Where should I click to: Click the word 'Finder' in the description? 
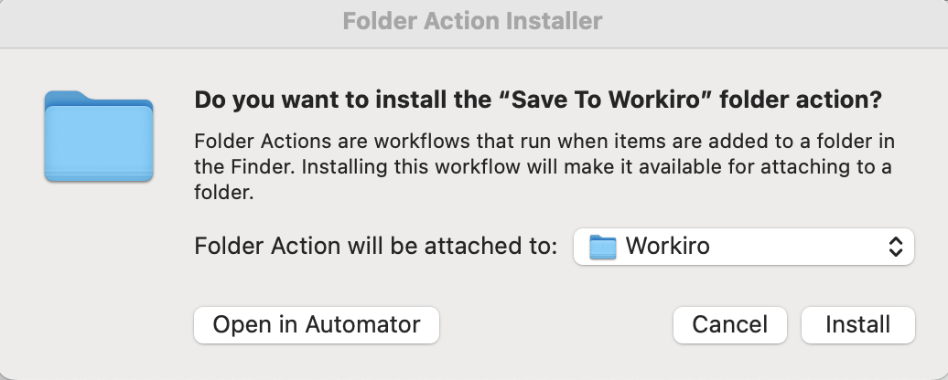point(260,167)
